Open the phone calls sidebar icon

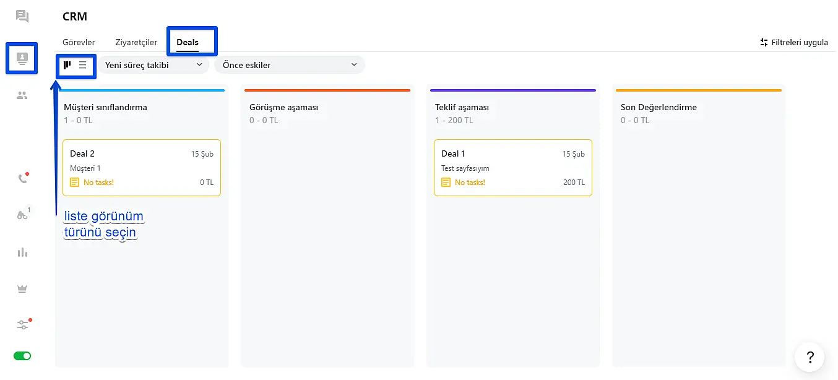click(22, 179)
